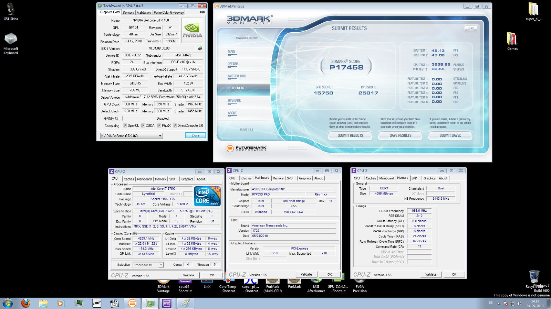Select the MSI Afterburner desktop icon

click(316, 286)
